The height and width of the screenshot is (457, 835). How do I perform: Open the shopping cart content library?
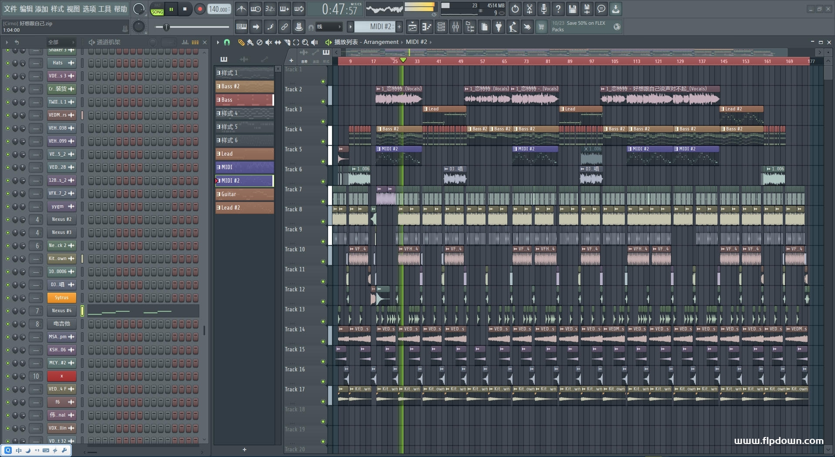tap(541, 27)
